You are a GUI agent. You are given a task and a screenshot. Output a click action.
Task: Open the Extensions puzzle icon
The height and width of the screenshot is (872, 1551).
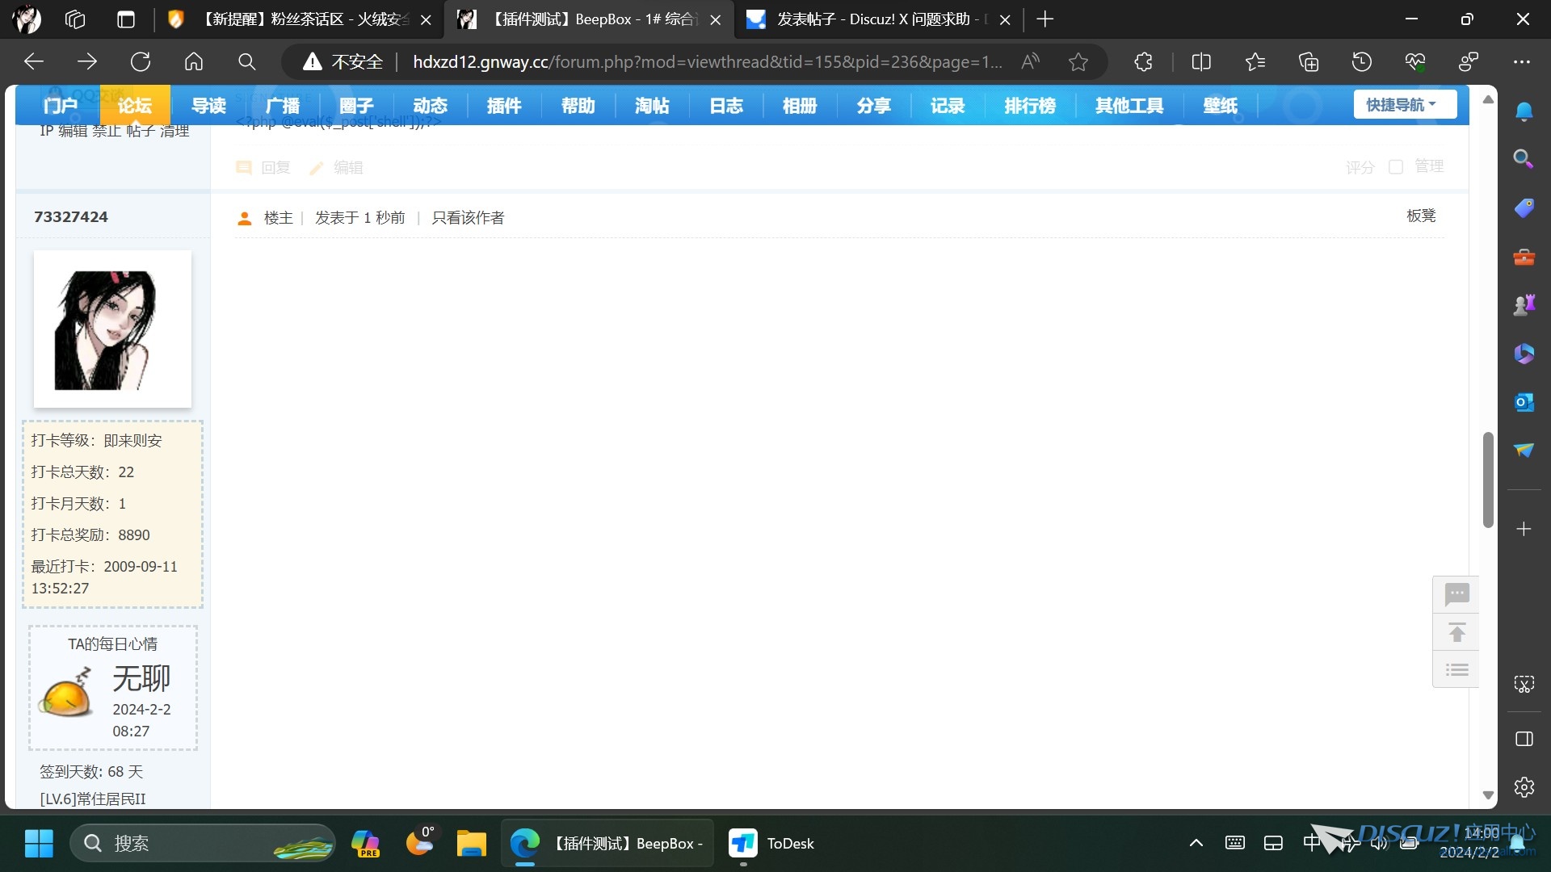pos(1143,62)
